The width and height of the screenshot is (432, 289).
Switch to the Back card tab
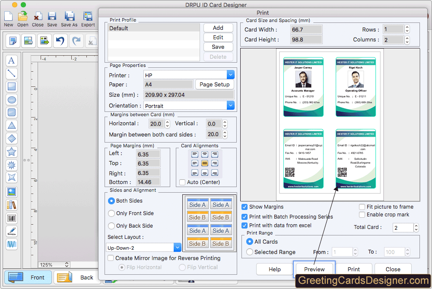coord(77,277)
